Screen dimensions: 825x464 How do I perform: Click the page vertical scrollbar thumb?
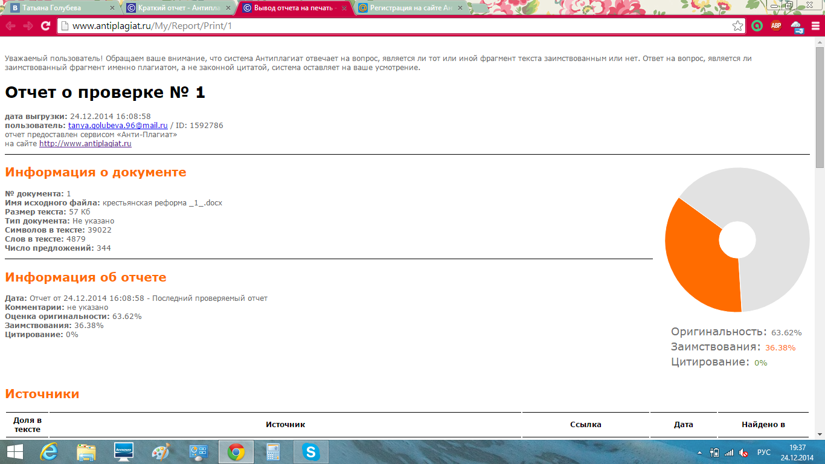click(x=820, y=107)
